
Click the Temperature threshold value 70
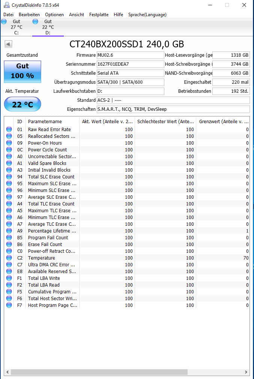pos(246,258)
